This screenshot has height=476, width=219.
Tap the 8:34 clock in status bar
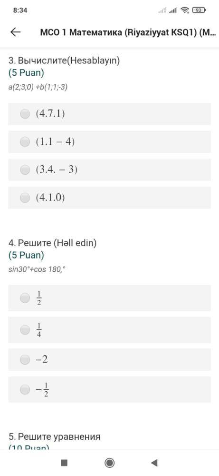point(20,10)
